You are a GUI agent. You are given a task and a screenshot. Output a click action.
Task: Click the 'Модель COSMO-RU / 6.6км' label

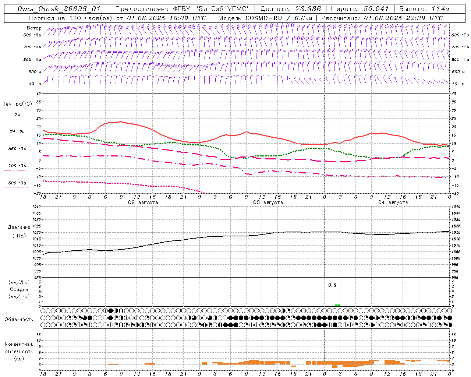point(265,18)
